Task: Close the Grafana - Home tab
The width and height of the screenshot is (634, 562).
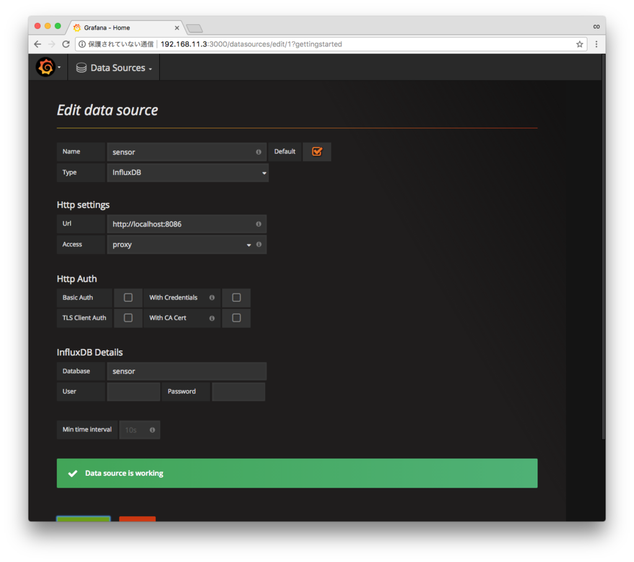Action: coord(176,27)
